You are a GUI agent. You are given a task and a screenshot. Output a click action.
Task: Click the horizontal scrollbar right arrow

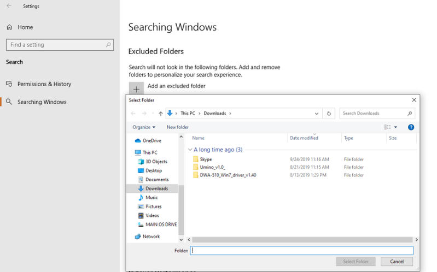point(416,240)
